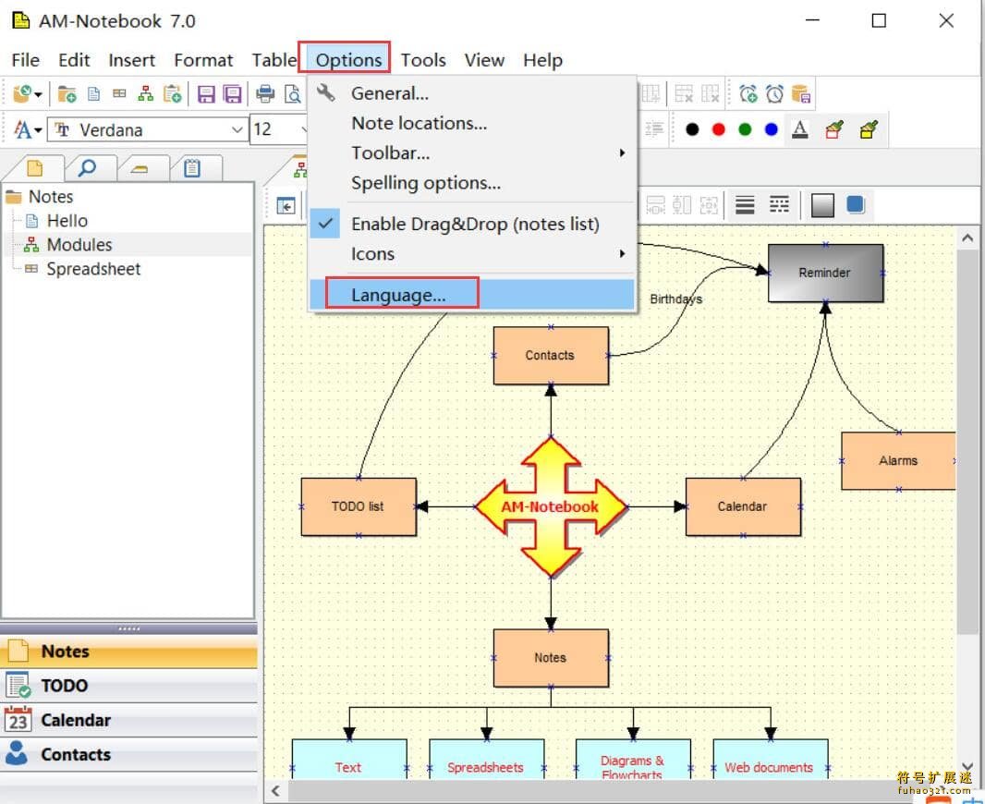The image size is (985, 804).
Task: Click the clipboard note with plus icon
Action: (x=172, y=94)
